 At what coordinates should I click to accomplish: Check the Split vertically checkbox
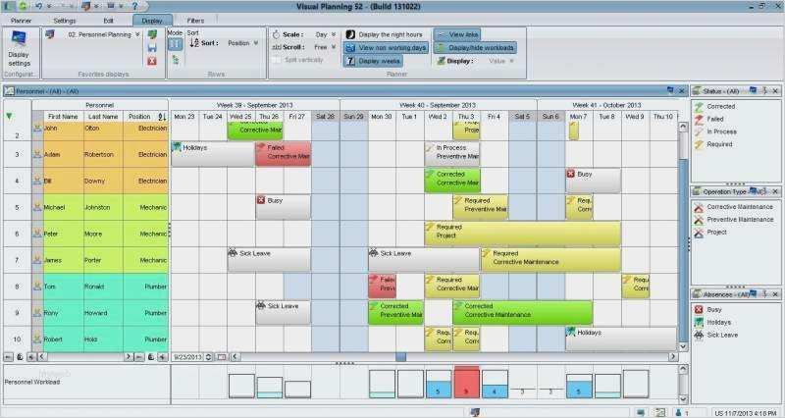point(277,60)
